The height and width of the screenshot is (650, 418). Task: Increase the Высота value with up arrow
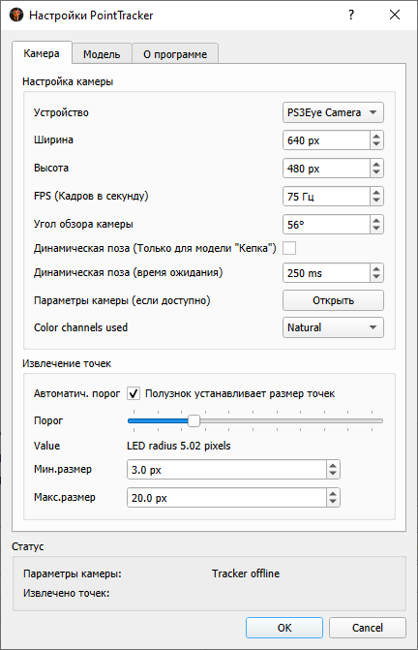(376, 164)
